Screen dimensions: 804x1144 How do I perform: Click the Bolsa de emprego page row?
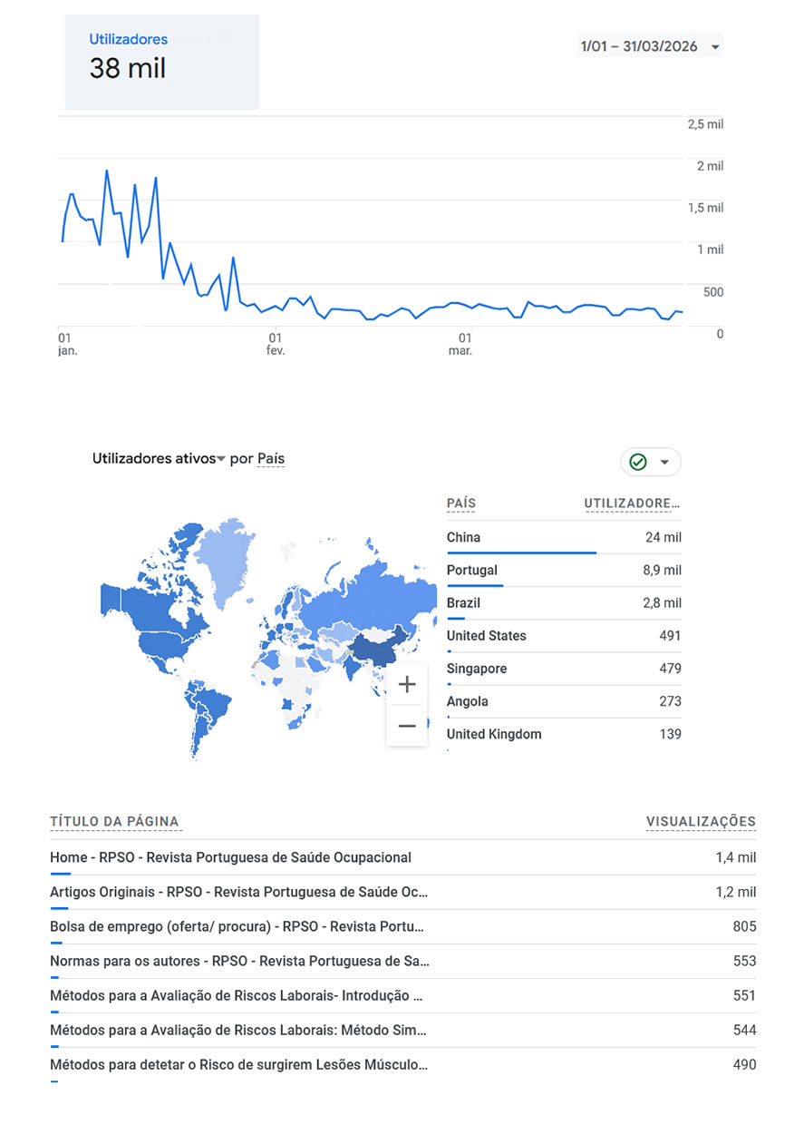click(237, 926)
